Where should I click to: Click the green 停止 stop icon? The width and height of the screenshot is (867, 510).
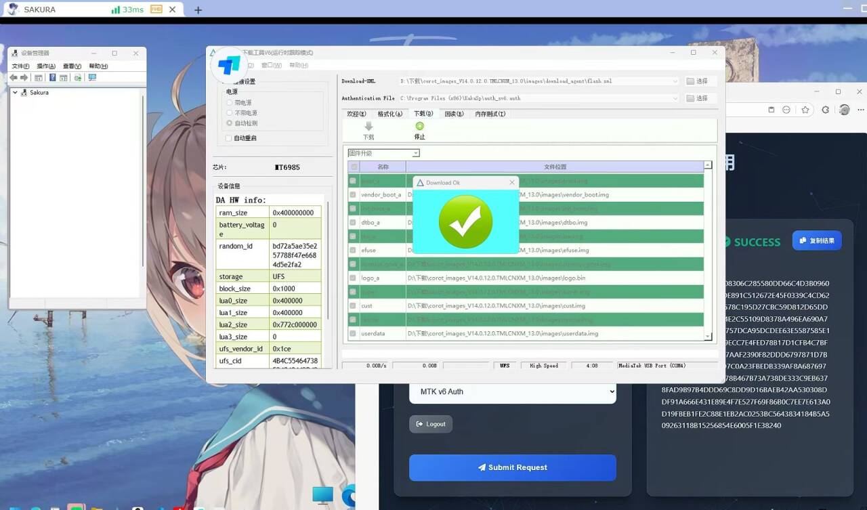[419, 127]
